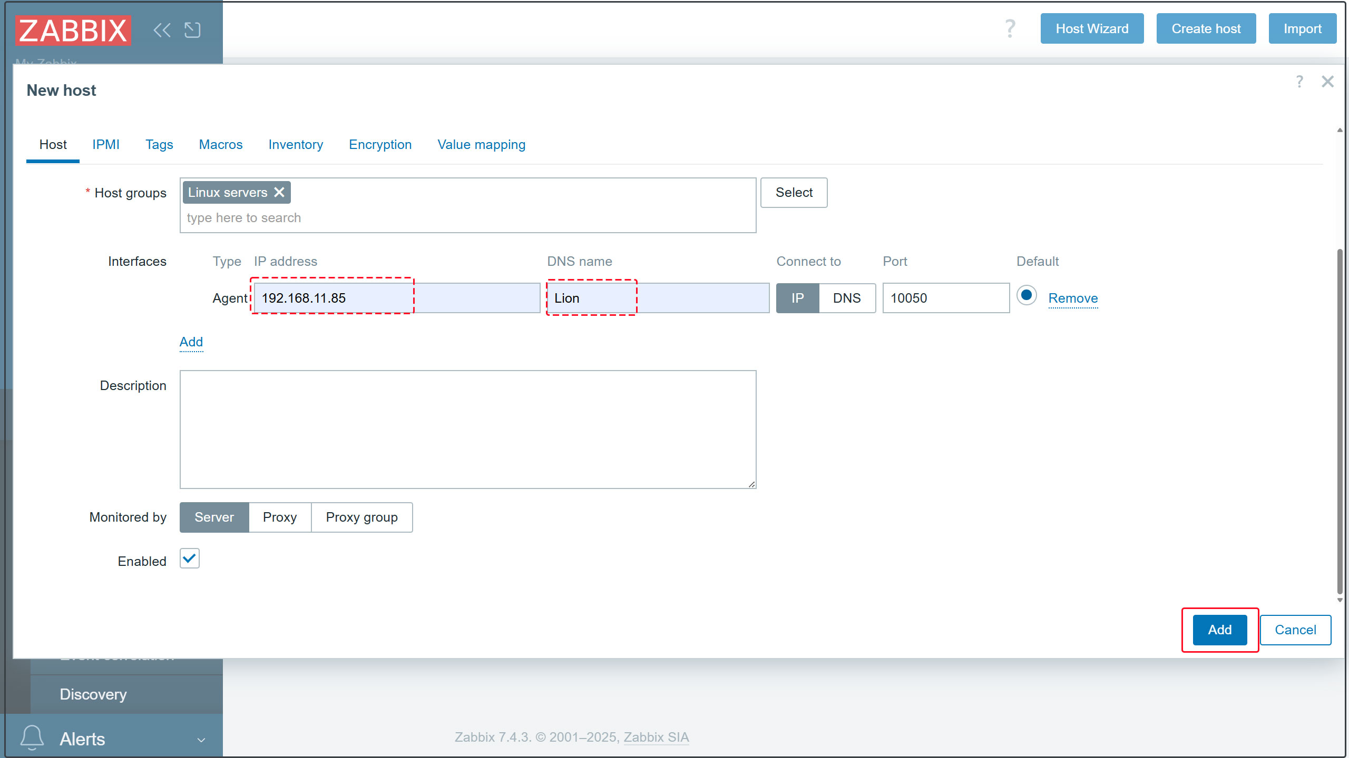Switch to the Encryption tab
The height and width of the screenshot is (758, 1349).
pyautogui.click(x=380, y=144)
